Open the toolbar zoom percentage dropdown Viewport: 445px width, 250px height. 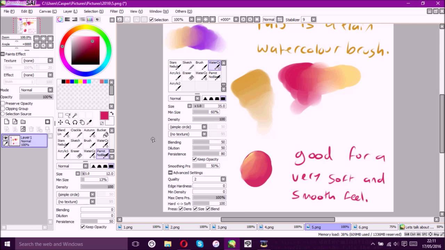tap(192, 19)
